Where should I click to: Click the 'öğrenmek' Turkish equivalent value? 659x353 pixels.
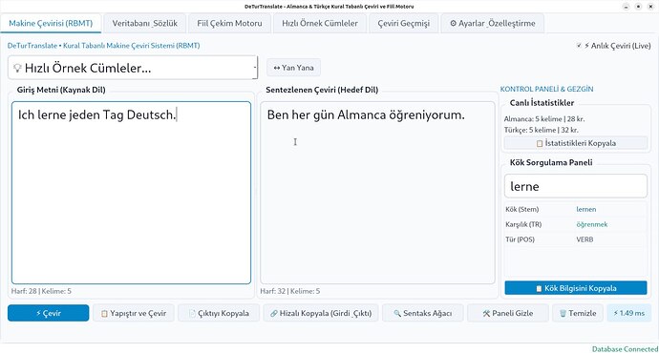(592, 224)
